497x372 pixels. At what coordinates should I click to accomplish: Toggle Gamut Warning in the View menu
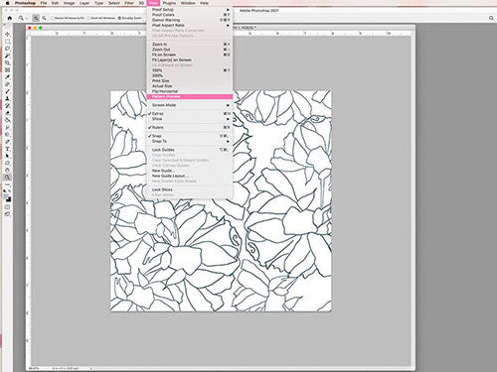tap(190, 20)
